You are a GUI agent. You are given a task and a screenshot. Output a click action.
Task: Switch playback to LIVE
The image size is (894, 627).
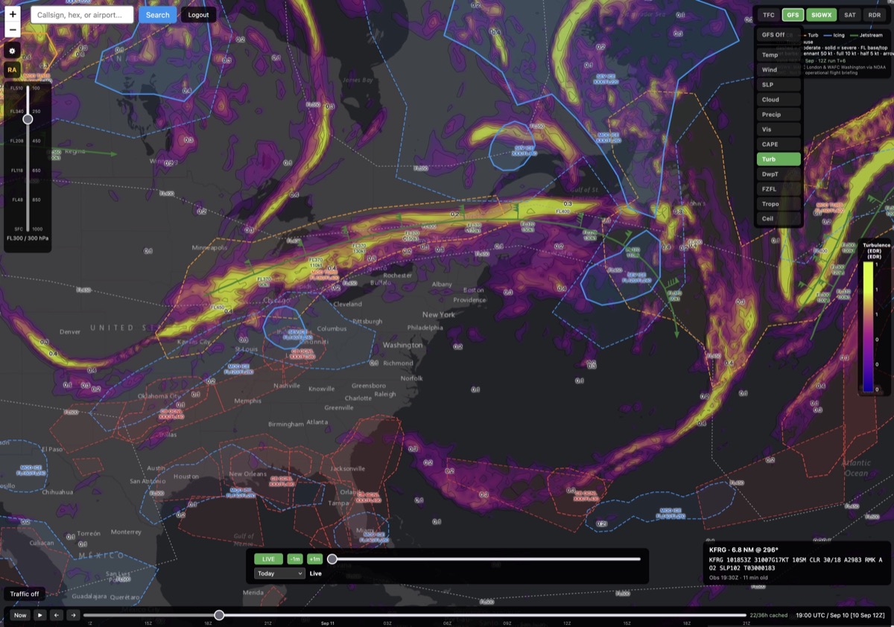268,559
